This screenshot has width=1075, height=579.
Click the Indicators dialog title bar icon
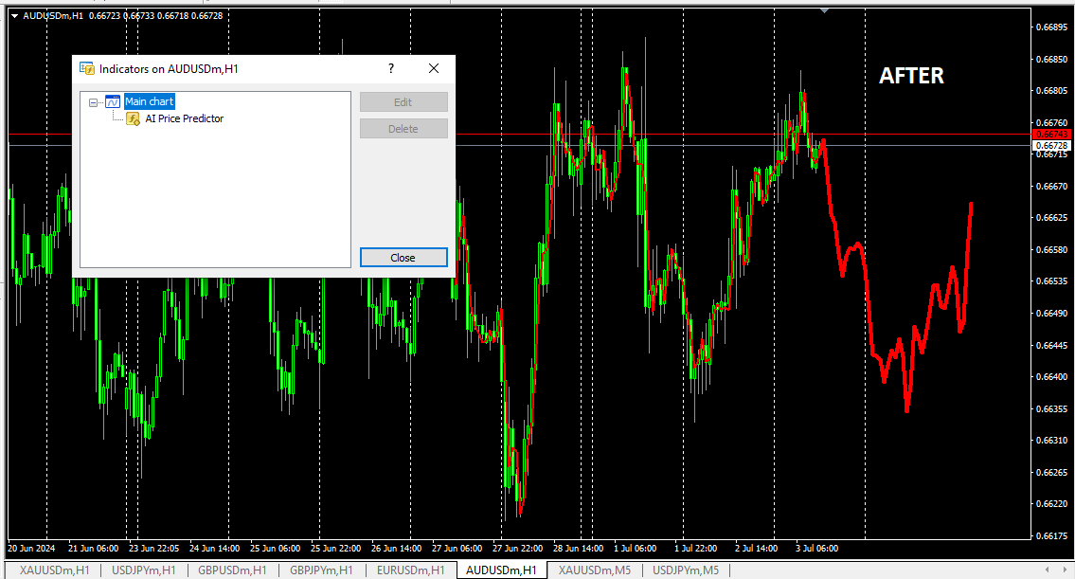pos(87,69)
